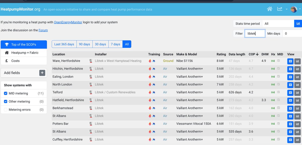This screenshot has height=145, width=302.
Task: Open details list for Hatfield, Hertfordshire row
Action: point(290,100)
